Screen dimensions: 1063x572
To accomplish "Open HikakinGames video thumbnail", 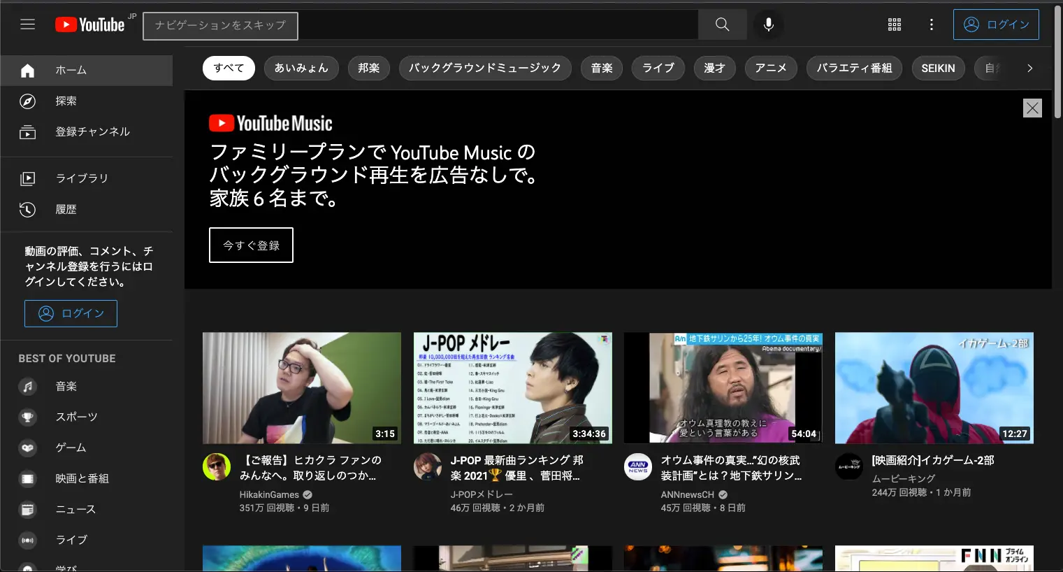I will tap(302, 388).
